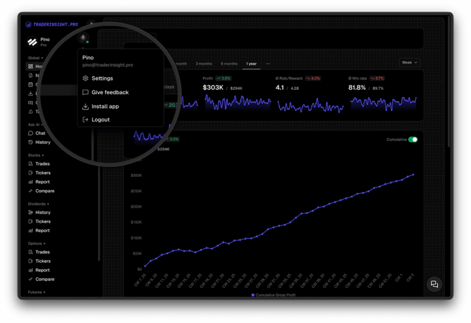Click the TraderInsight.pro logo
The width and height of the screenshot is (471, 323).
tap(52, 24)
